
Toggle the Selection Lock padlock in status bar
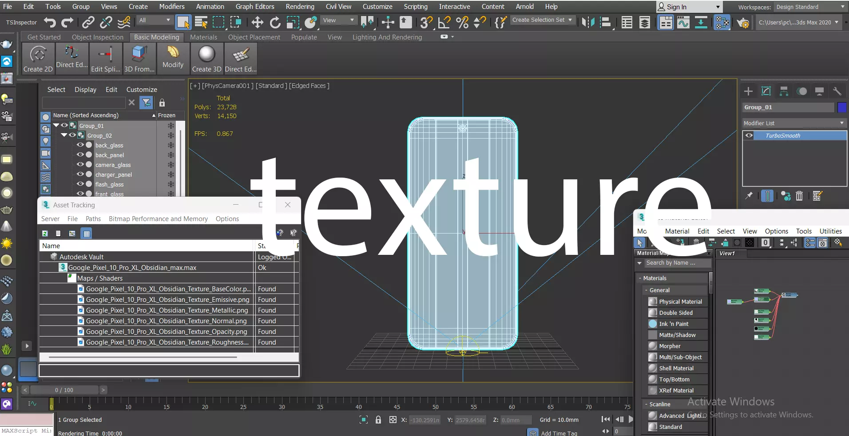click(378, 420)
